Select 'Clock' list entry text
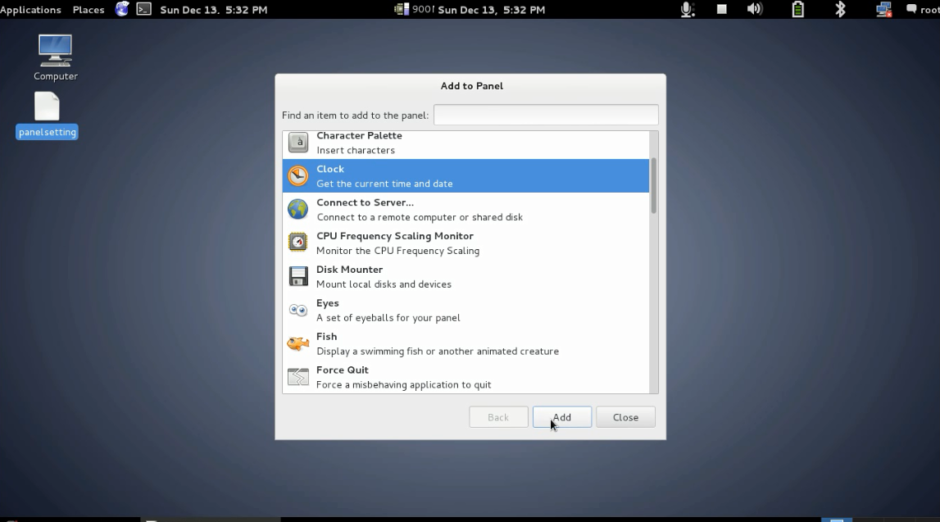 click(329, 169)
